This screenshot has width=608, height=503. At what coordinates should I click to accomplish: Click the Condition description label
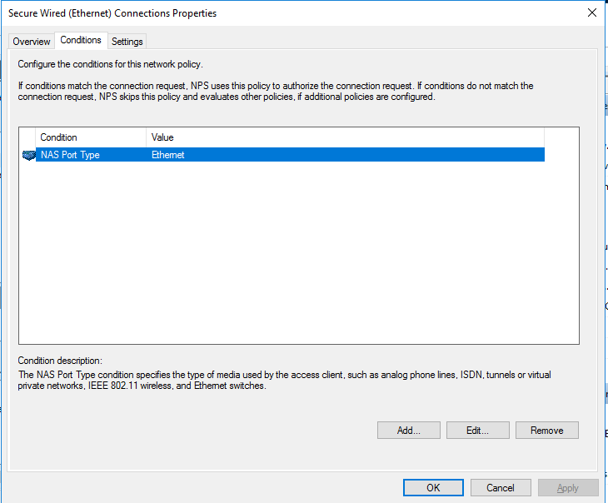pos(60,361)
